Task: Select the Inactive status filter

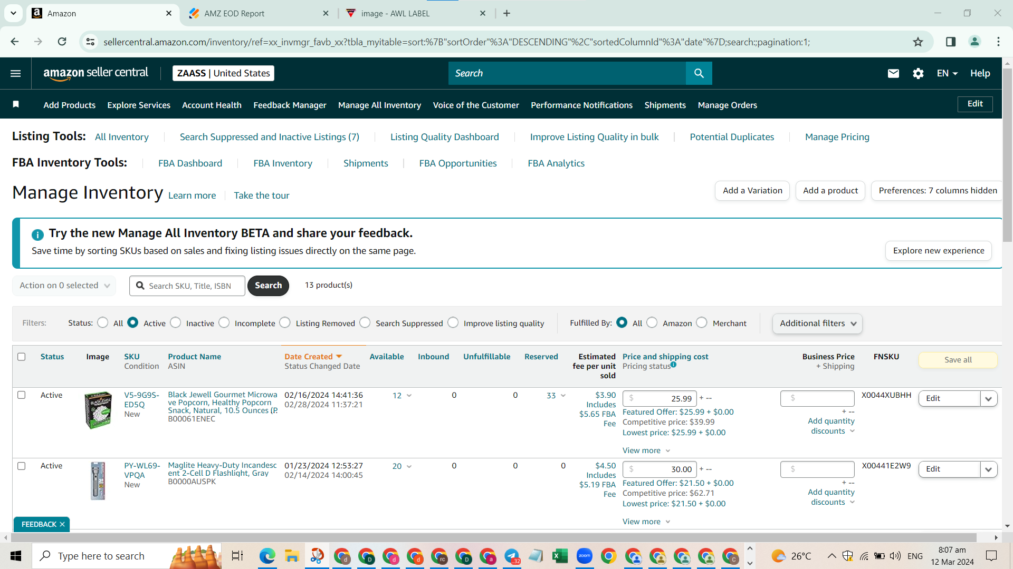Action: pos(176,322)
